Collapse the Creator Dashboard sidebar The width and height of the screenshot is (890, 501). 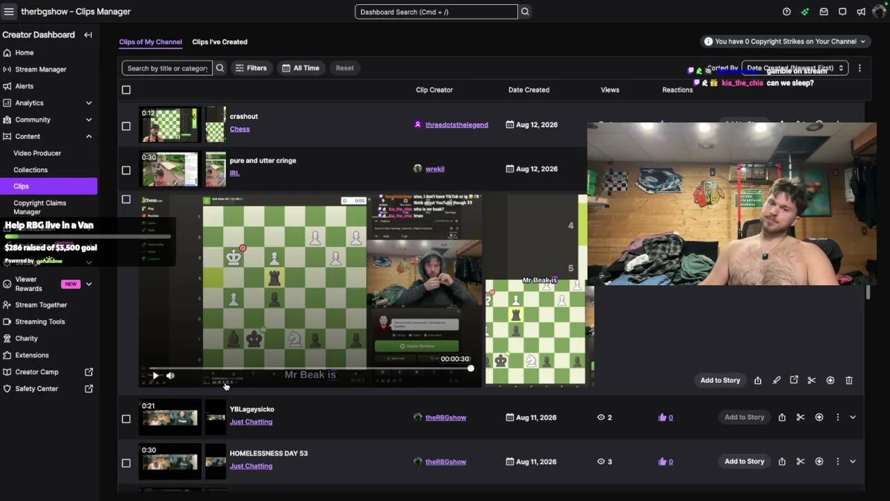[x=88, y=35]
